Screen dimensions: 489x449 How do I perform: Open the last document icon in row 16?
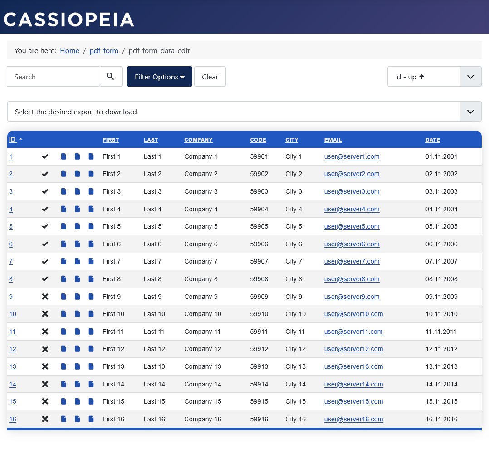pyautogui.click(x=91, y=419)
